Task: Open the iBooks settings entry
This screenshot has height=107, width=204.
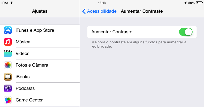Action: coord(40,77)
